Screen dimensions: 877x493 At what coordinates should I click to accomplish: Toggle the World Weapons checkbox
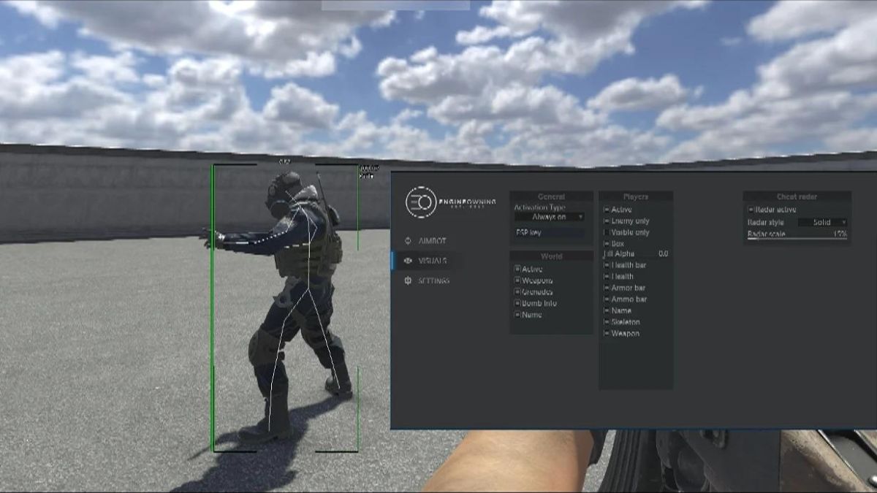coord(517,280)
